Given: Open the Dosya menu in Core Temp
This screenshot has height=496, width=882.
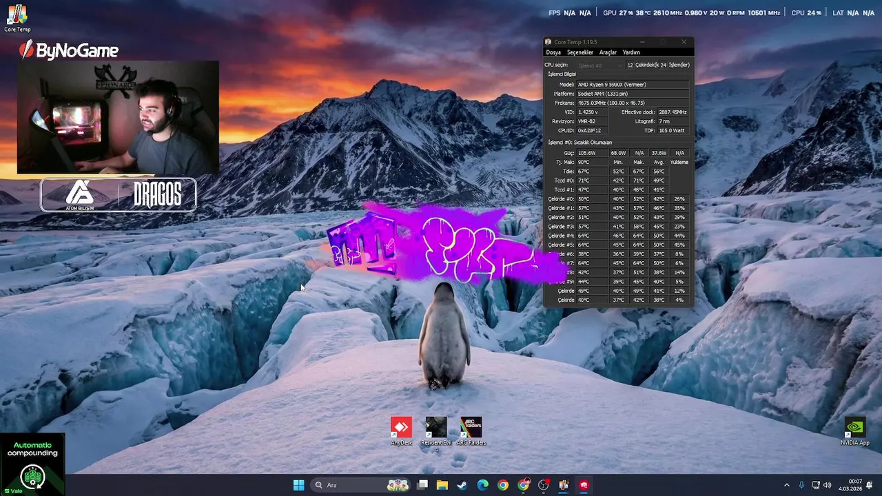Looking at the screenshot, I should point(553,52).
